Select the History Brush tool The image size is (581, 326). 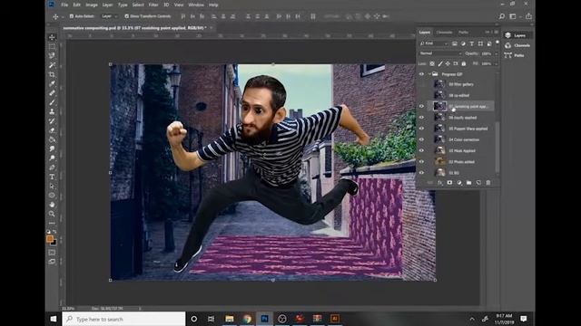pyautogui.click(x=52, y=120)
